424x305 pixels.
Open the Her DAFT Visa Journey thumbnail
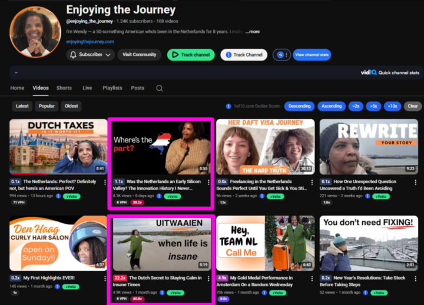[x=265, y=147]
